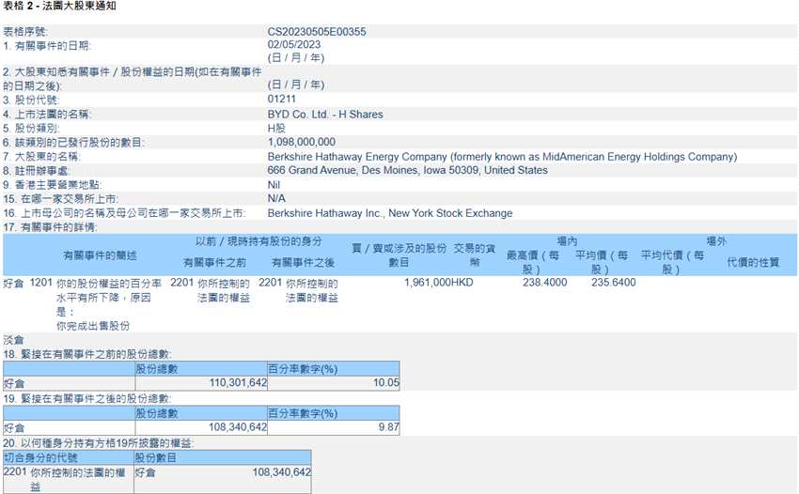799x494 pixels.
Task: Select event code 1201 in details row
Action: click(x=40, y=283)
